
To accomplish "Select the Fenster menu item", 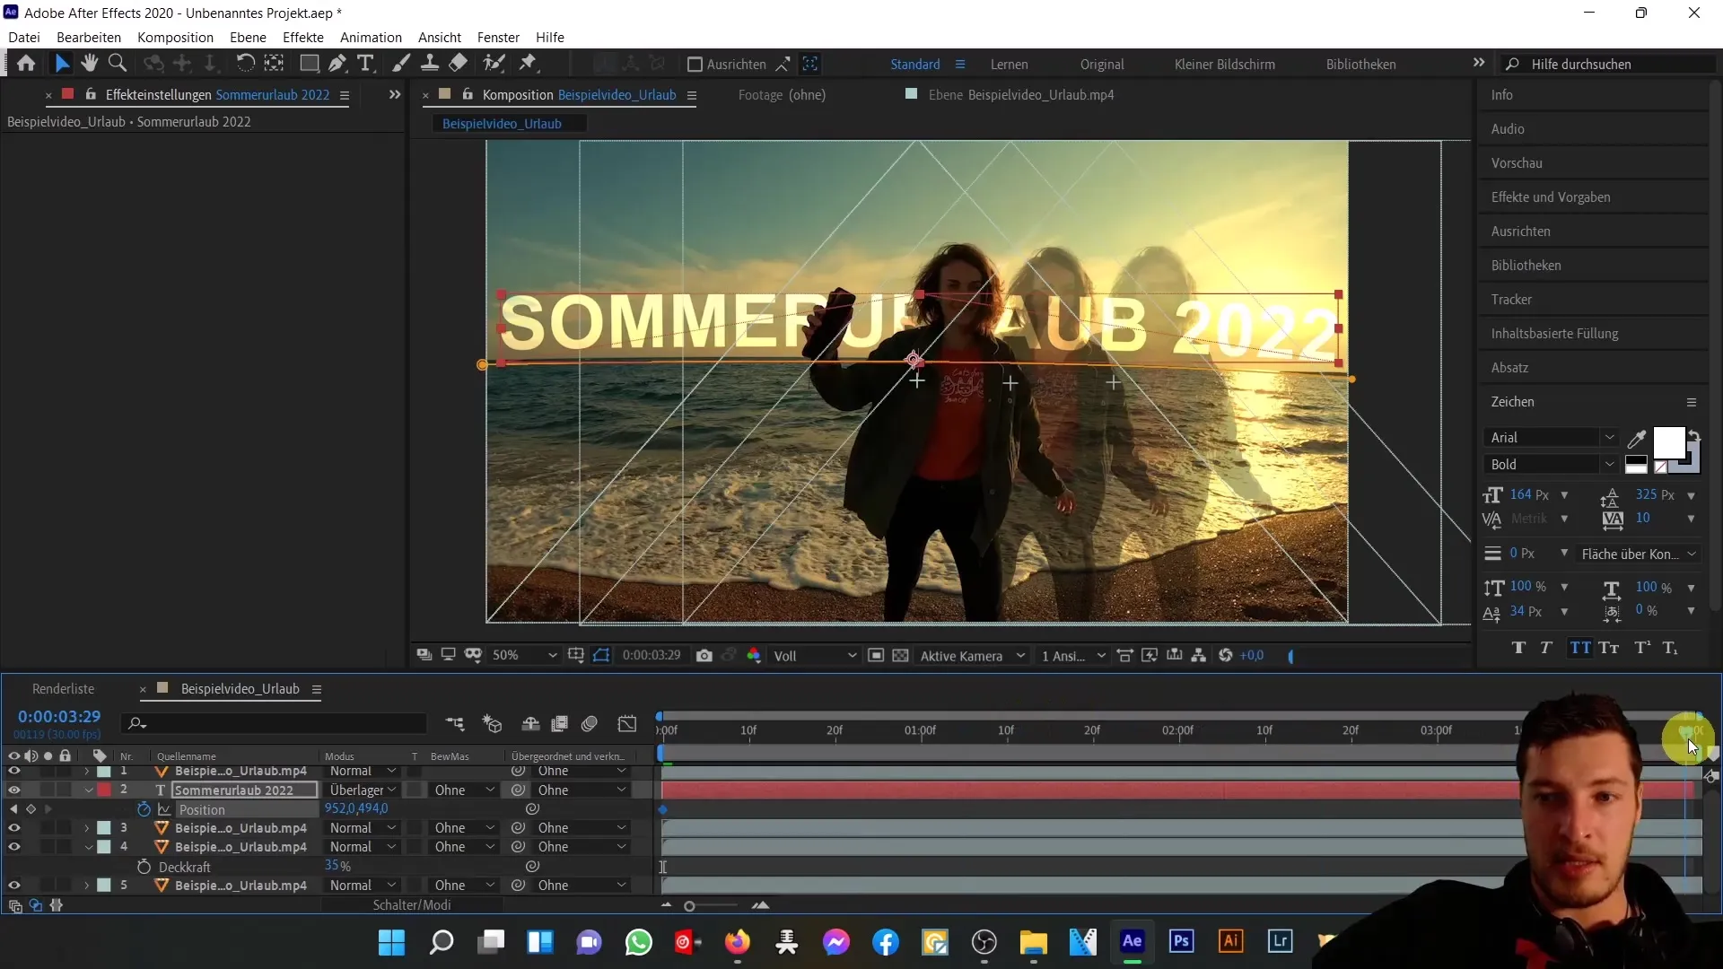I will [498, 37].
